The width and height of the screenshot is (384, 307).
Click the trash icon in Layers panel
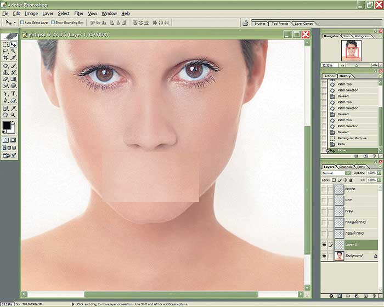(375, 295)
